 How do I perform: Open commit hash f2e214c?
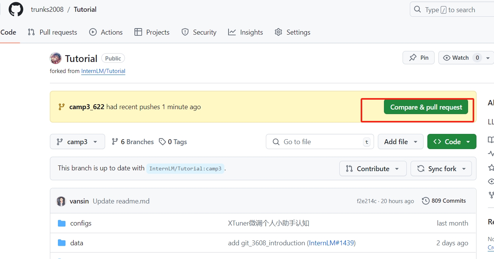tap(366, 201)
